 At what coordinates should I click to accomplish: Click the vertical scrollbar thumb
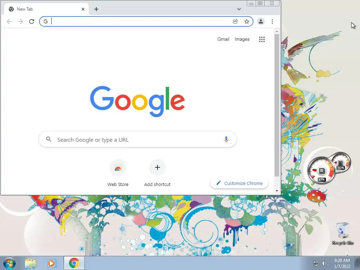(x=277, y=105)
